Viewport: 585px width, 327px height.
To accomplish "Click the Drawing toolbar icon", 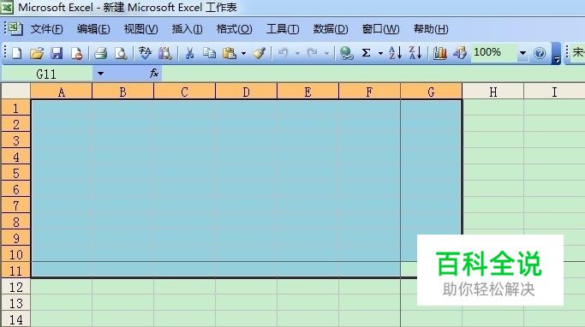I will (460, 53).
